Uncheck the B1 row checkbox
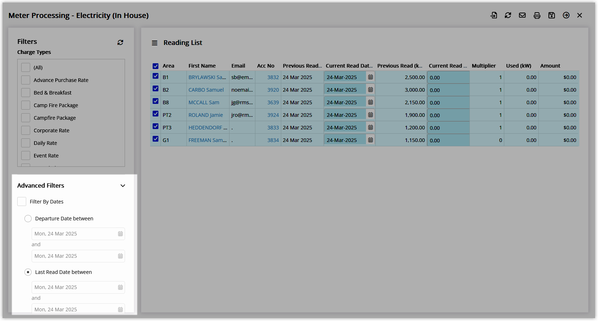Viewport: 598px width, 321px height. (x=156, y=76)
